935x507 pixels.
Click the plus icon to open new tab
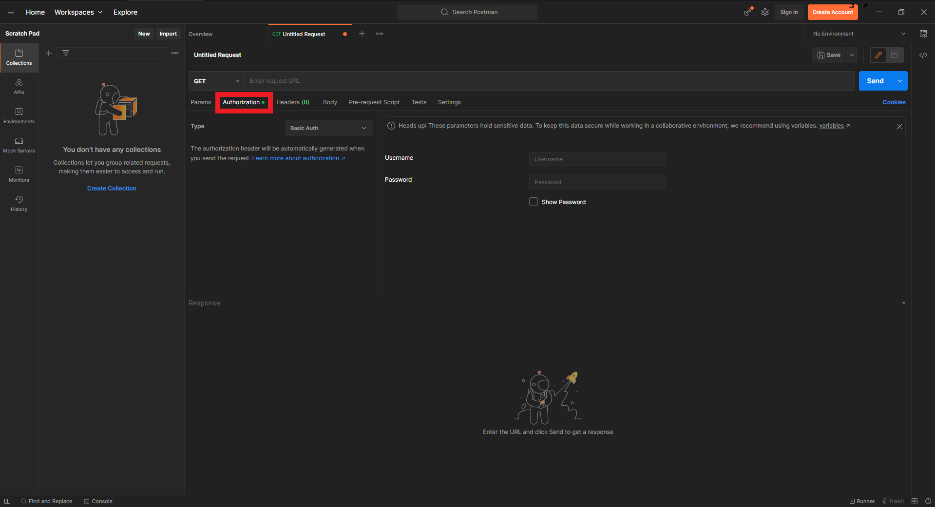362,34
